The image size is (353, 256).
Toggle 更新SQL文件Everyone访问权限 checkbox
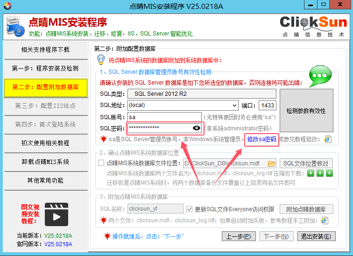click(189, 209)
